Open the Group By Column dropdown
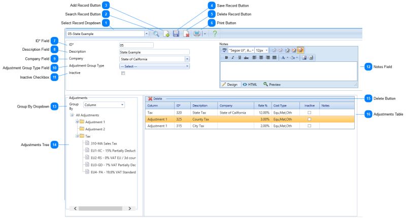The width and height of the screenshot is (406, 218). point(122,105)
